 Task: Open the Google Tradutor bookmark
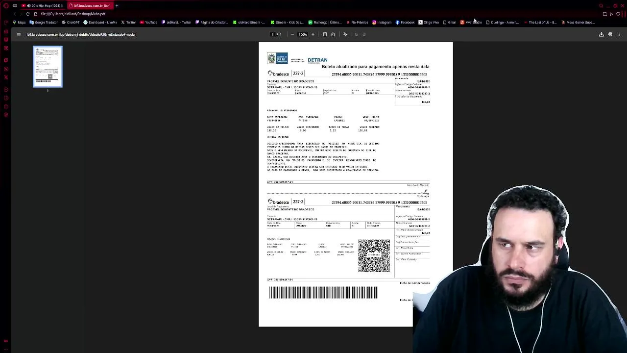(x=44, y=22)
